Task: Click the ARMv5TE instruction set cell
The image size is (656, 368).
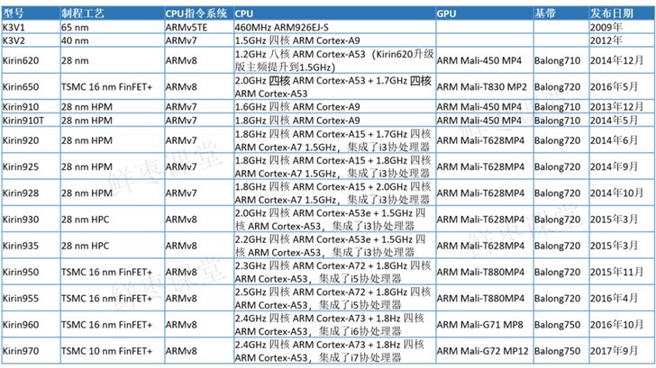Action: (x=187, y=29)
